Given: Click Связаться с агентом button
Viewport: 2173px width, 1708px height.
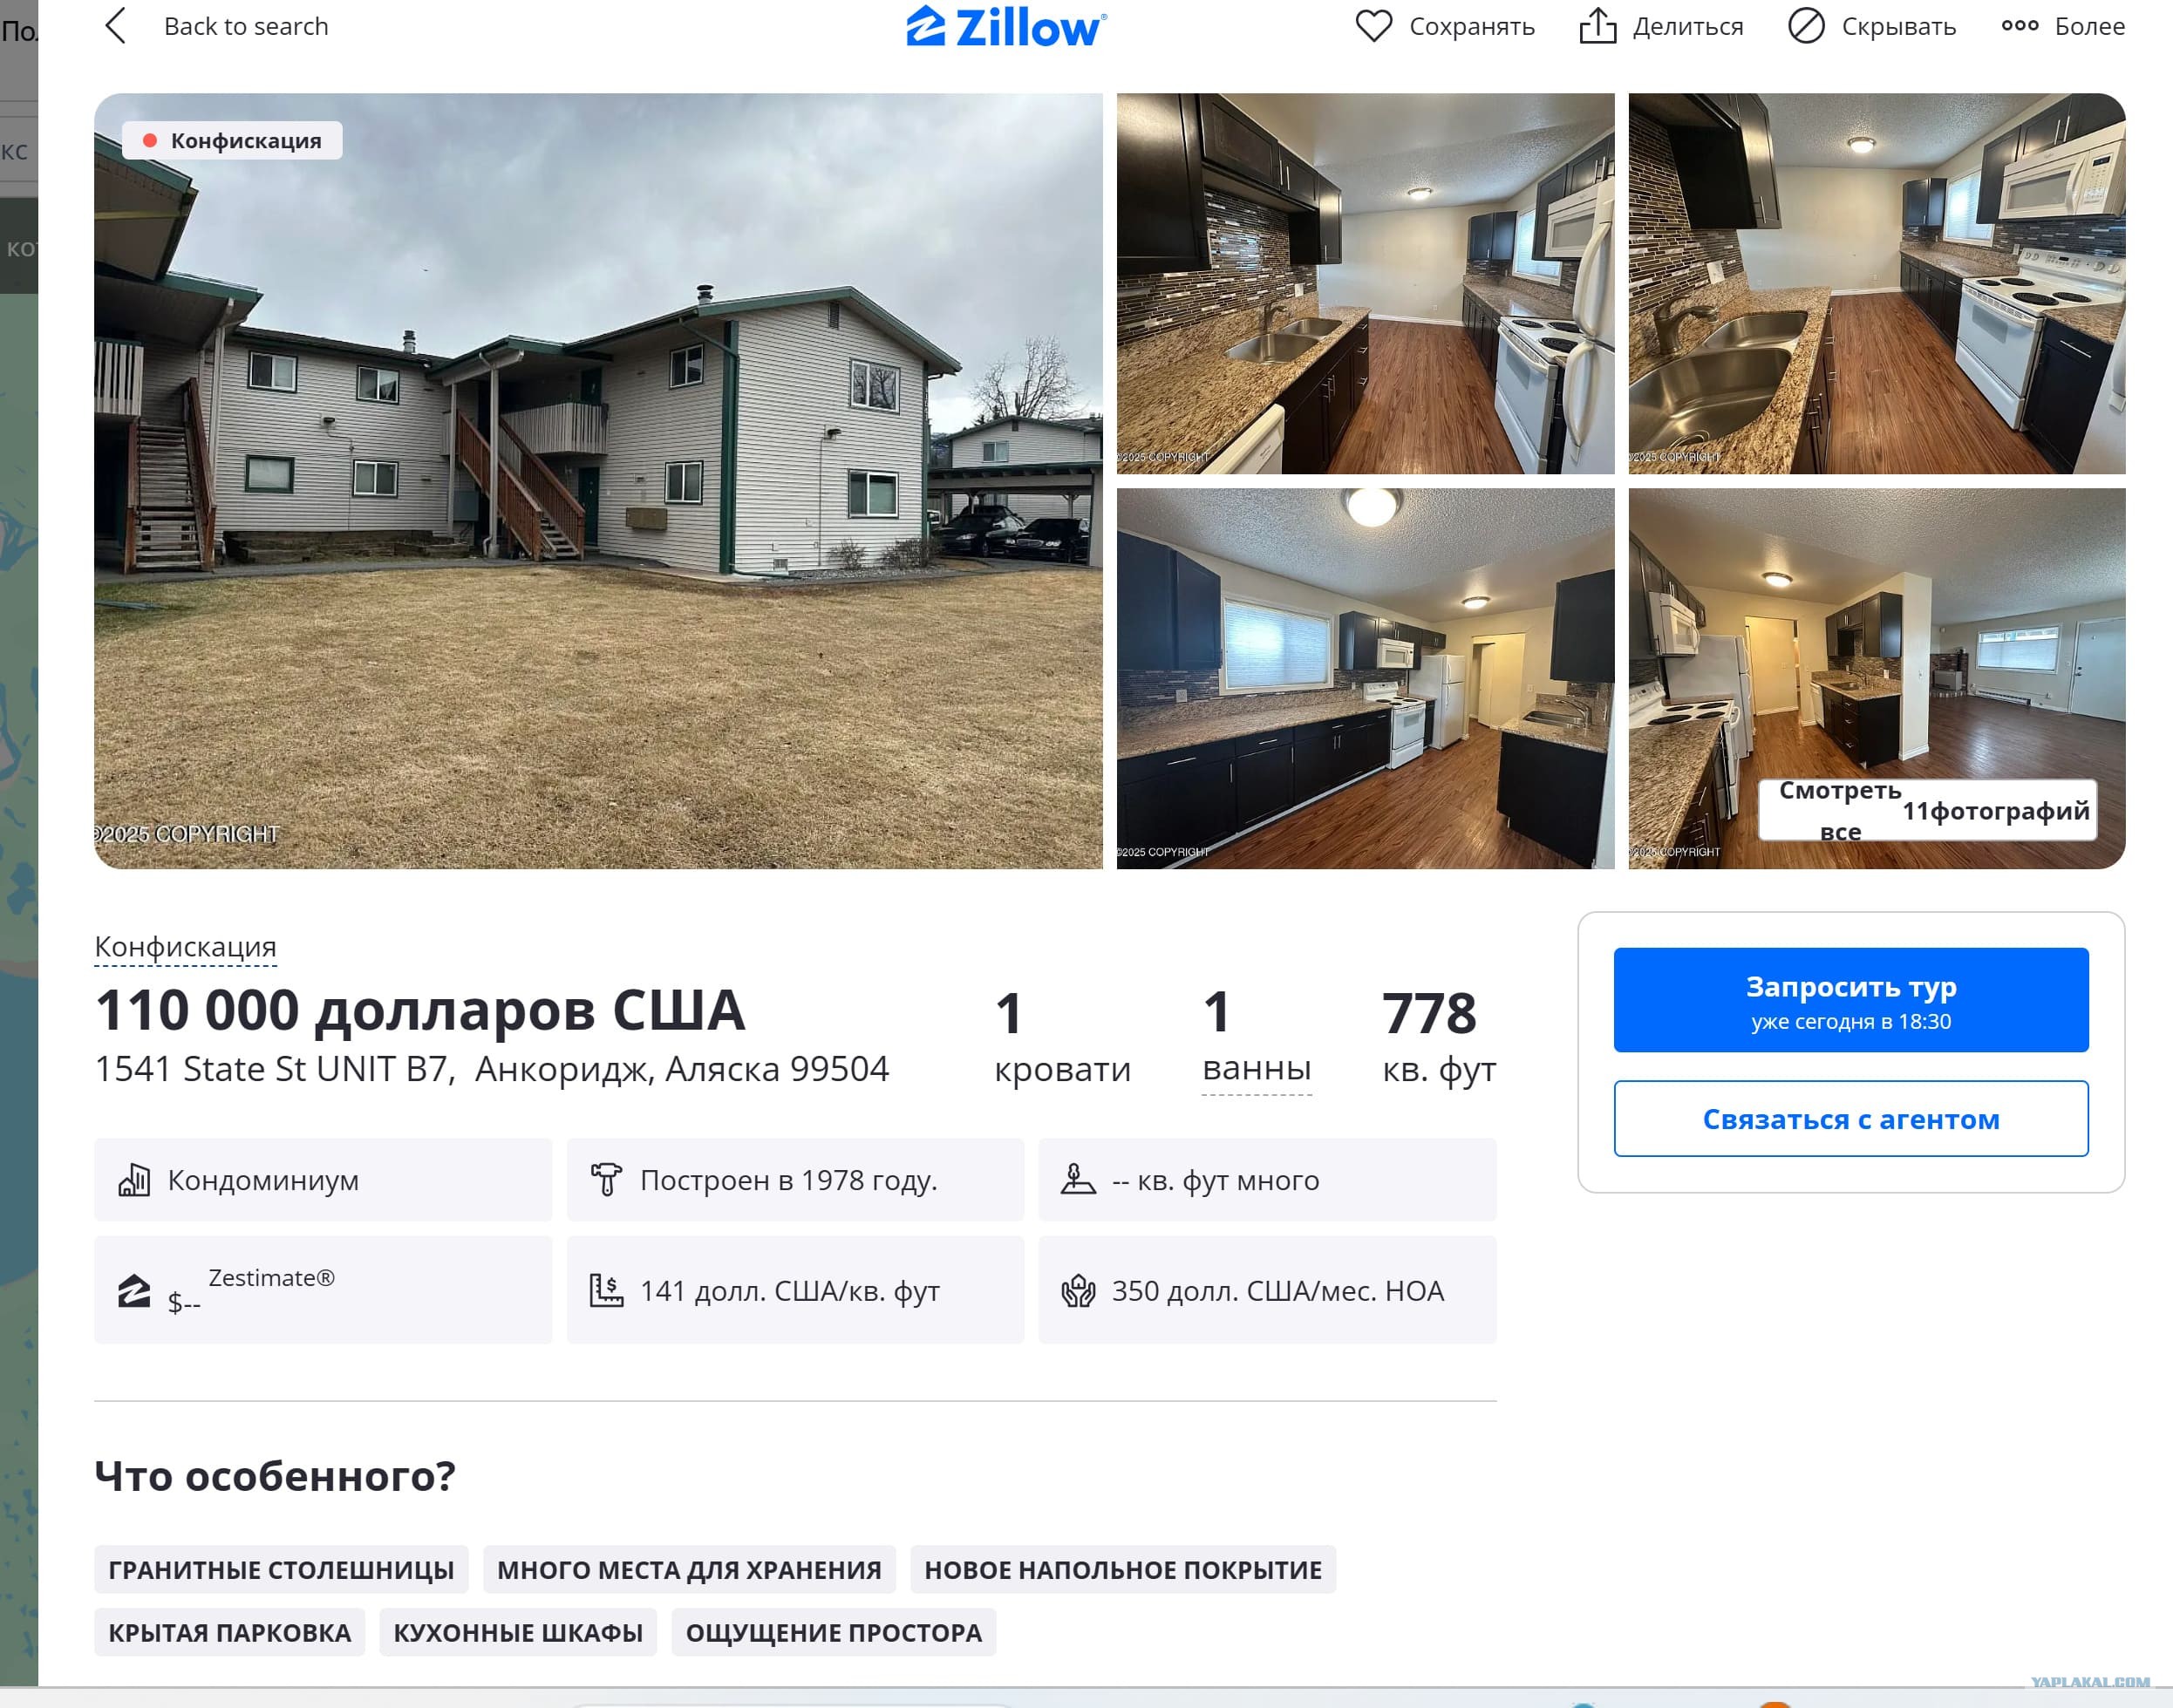Looking at the screenshot, I should click(x=1851, y=1119).
